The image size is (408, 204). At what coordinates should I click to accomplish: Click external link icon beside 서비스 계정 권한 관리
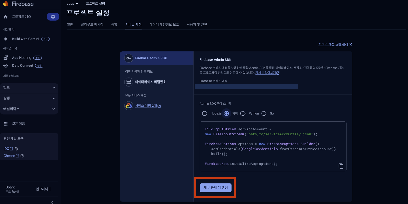tap(350, 45)
